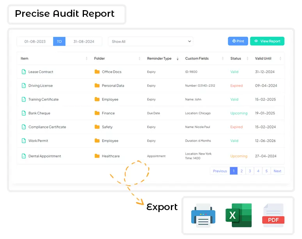Click the View Report button

[267, 41]
